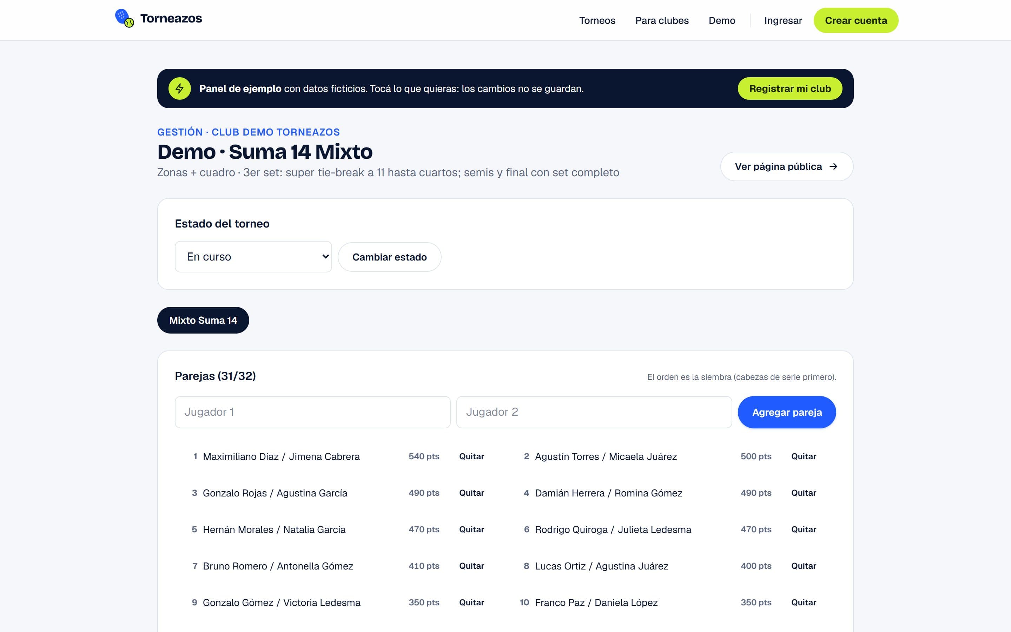Remove pair Bruno Romero / Antonella Gómez
Viewport: 1011px width, 632px height.
(x=472, y=566)
